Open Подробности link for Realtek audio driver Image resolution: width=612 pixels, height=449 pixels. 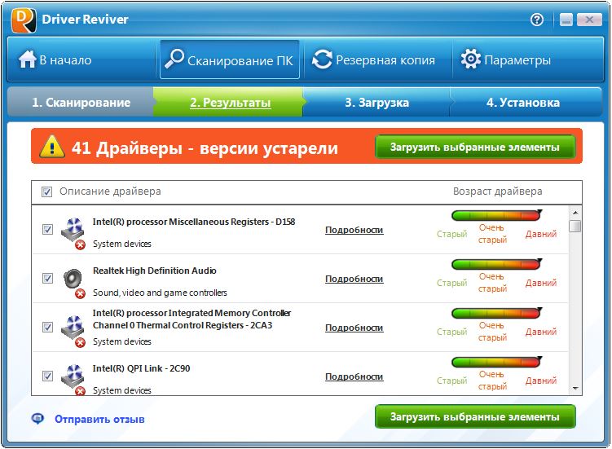coord(354,279)
